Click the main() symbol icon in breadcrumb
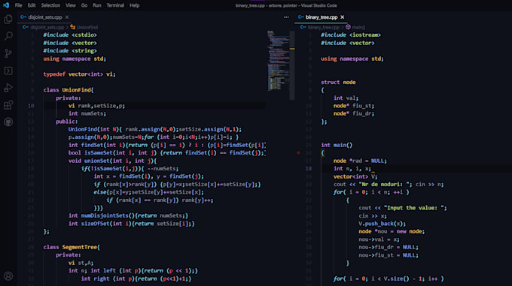512x286 pixels. click(348, 27)
